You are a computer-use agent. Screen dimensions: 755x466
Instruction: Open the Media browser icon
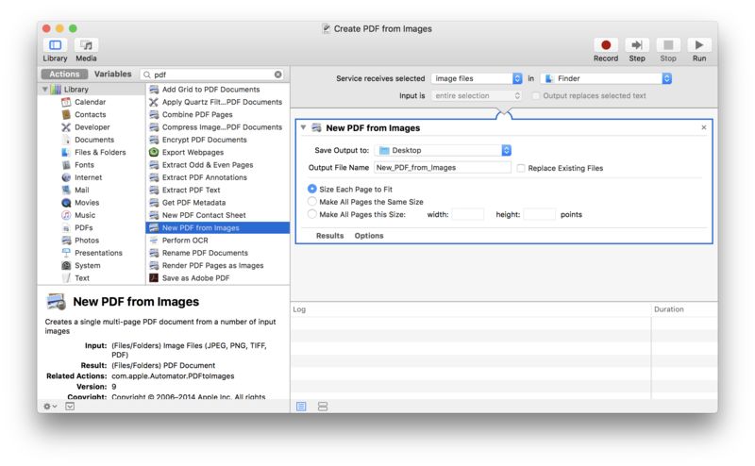[x=86, y=45]
